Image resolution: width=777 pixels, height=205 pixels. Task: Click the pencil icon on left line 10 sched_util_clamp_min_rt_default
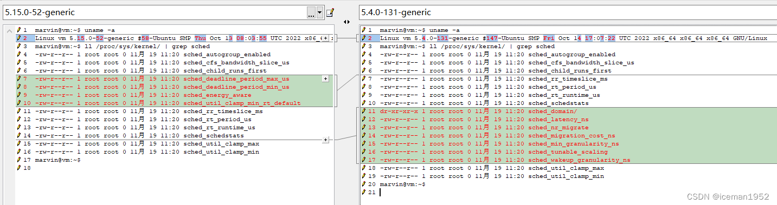[19, 103]
